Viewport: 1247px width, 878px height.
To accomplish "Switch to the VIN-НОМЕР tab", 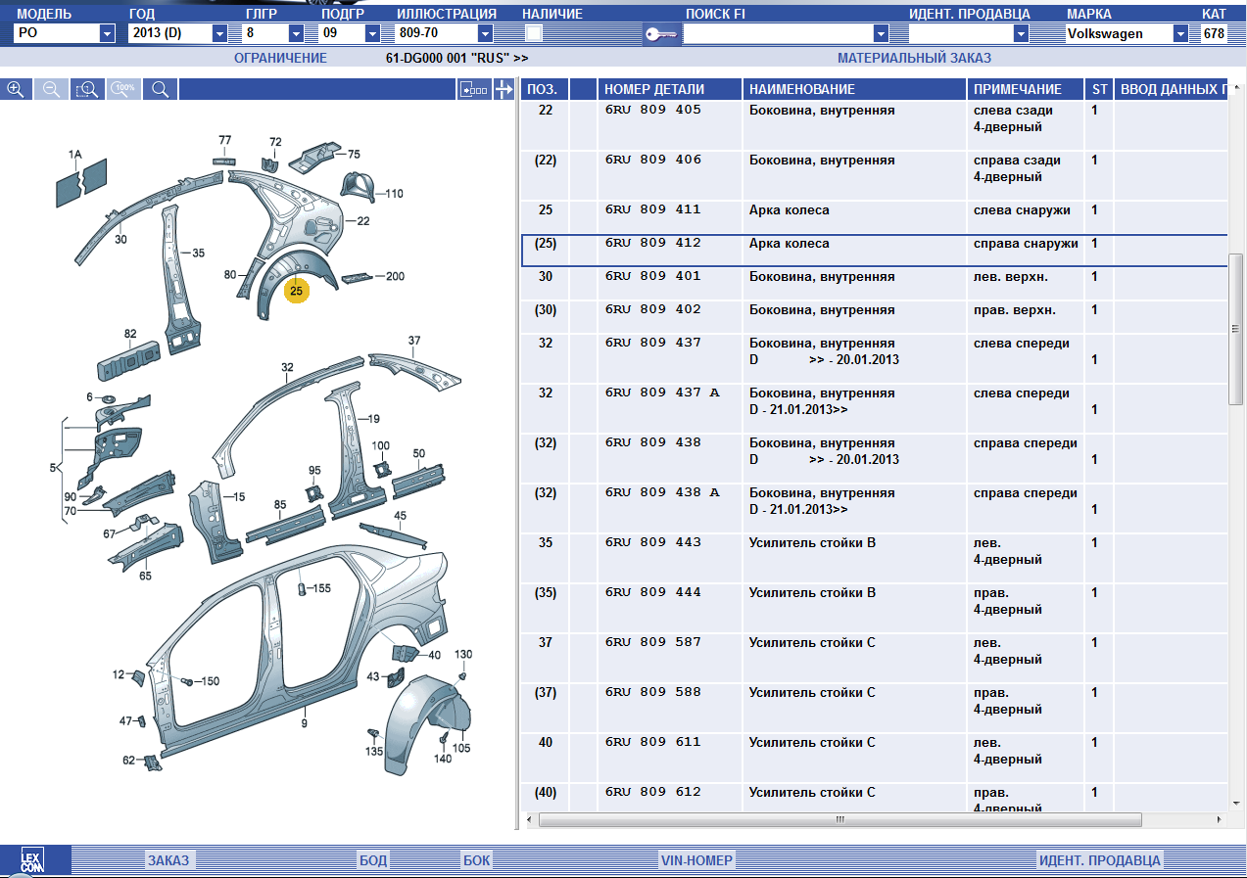I will 695,860.
